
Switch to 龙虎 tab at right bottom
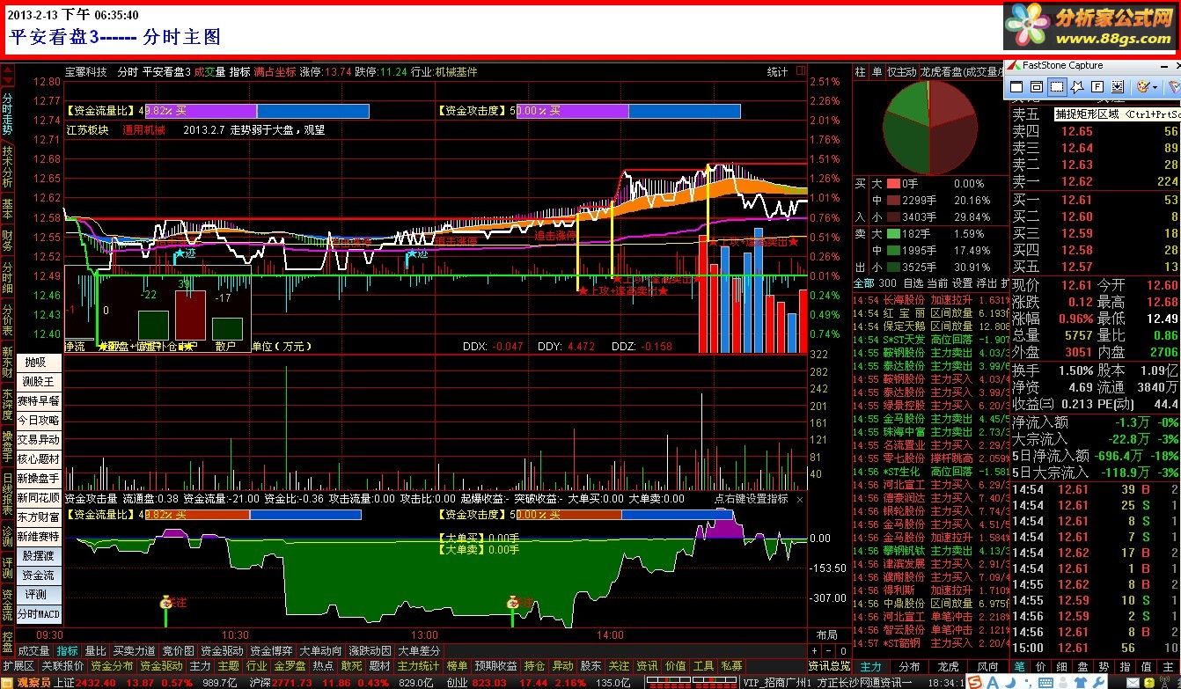coord(948,666)
